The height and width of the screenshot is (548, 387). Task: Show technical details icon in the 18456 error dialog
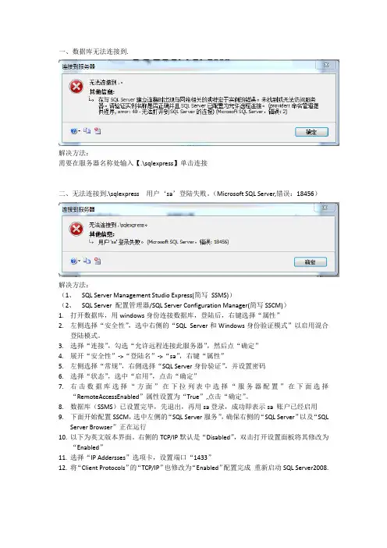(x=98, y=261)
